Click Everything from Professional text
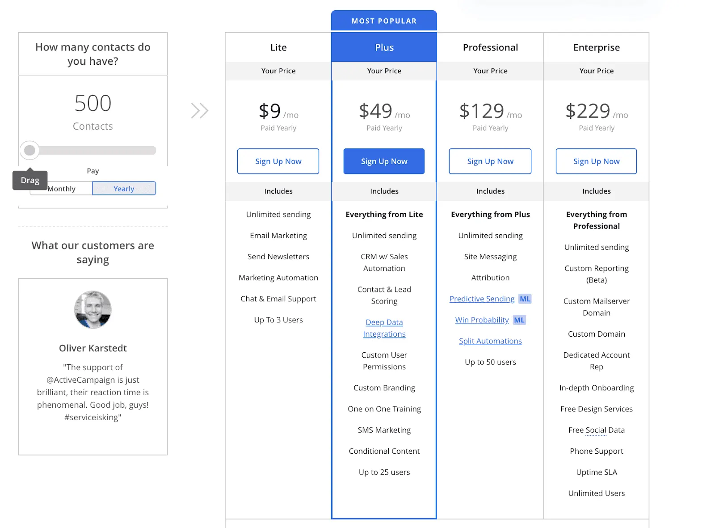 point(597,220)
